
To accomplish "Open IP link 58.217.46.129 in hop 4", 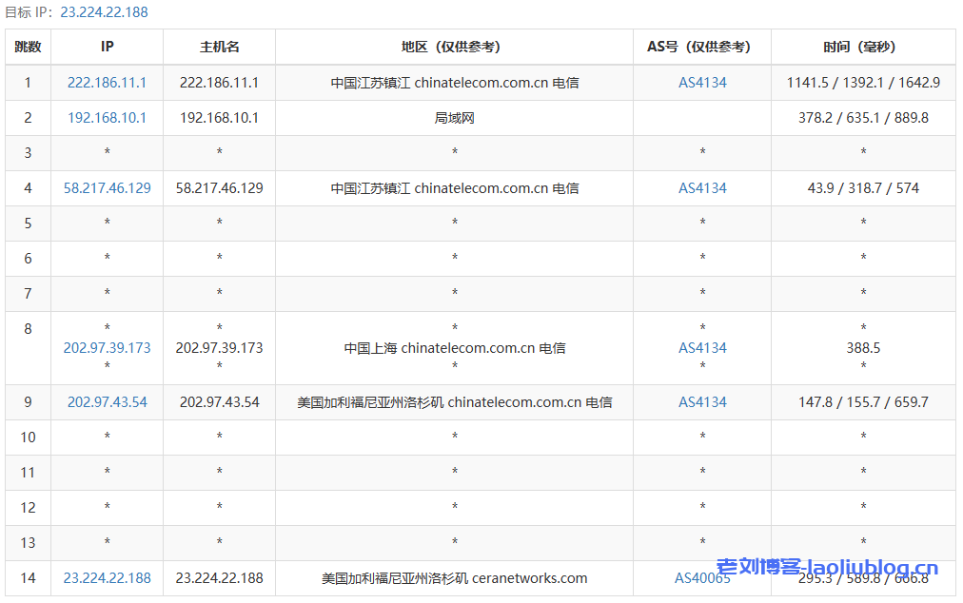I will [x=107, y=188].
